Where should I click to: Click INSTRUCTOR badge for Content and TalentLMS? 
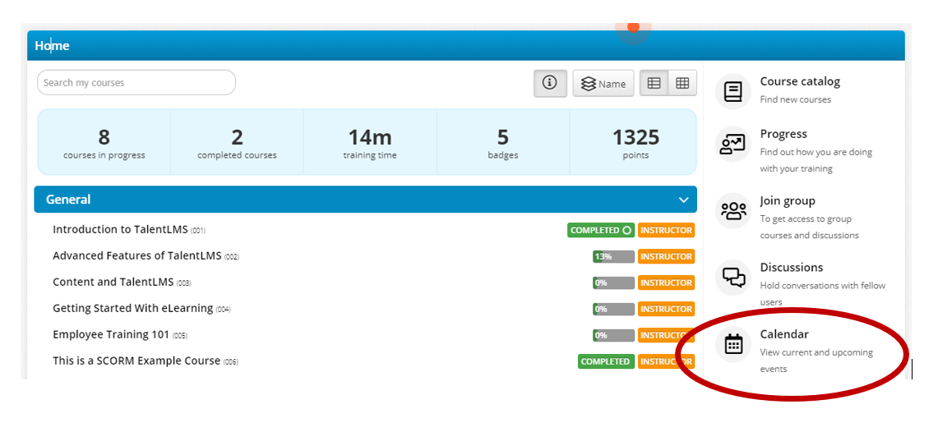point(666,283)
